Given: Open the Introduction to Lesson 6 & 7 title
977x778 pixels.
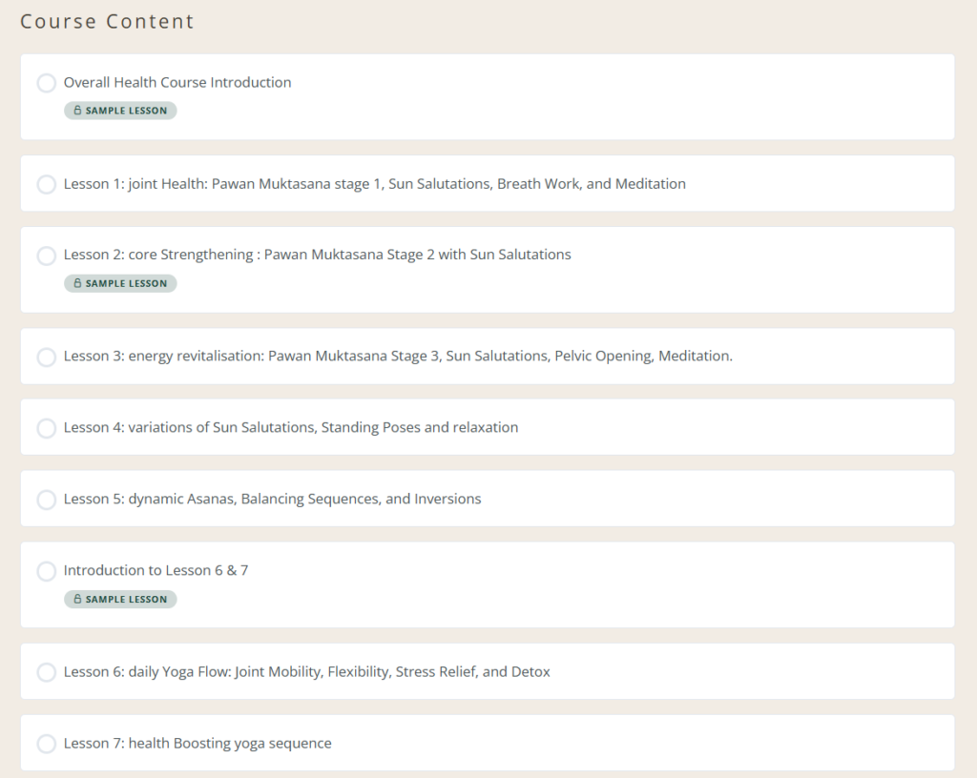Looking at the screenshot, I should coord(156,571).
